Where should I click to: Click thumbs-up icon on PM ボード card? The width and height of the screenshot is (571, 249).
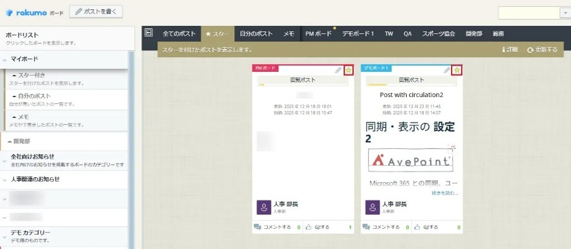pos(308,227)
